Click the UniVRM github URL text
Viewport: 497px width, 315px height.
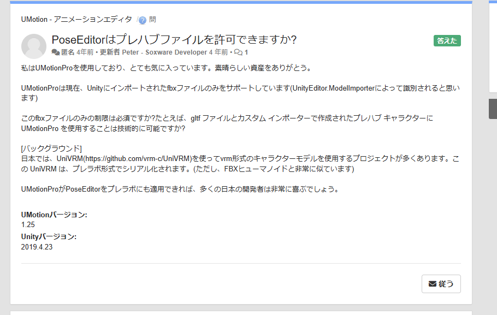[137, 158]
